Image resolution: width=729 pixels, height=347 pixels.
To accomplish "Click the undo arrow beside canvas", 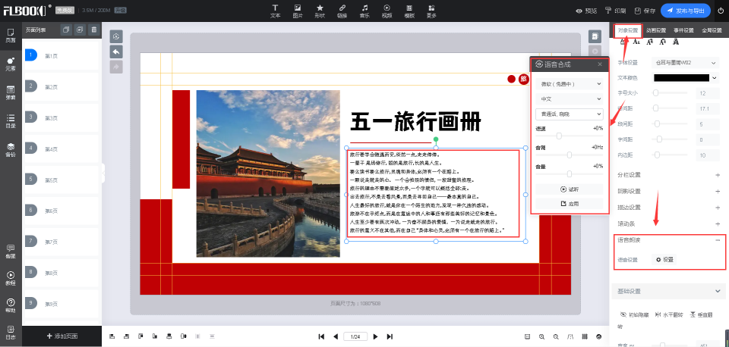I will [x=115, y=52].
